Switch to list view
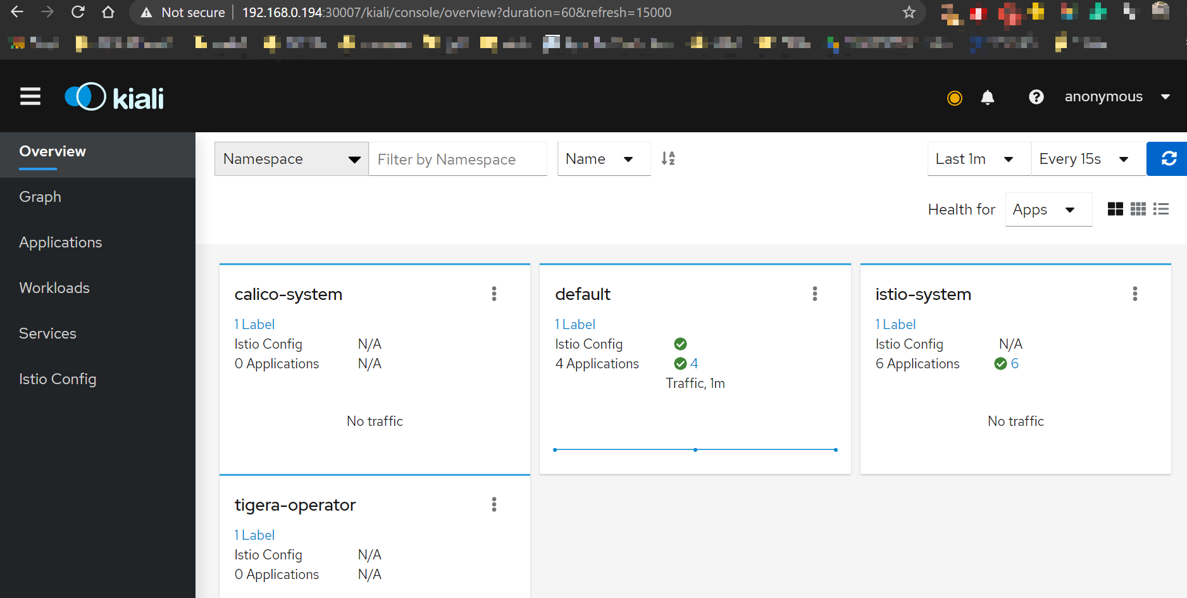Viewport: 1187px width, 598px height. [x=1161, y=209]
